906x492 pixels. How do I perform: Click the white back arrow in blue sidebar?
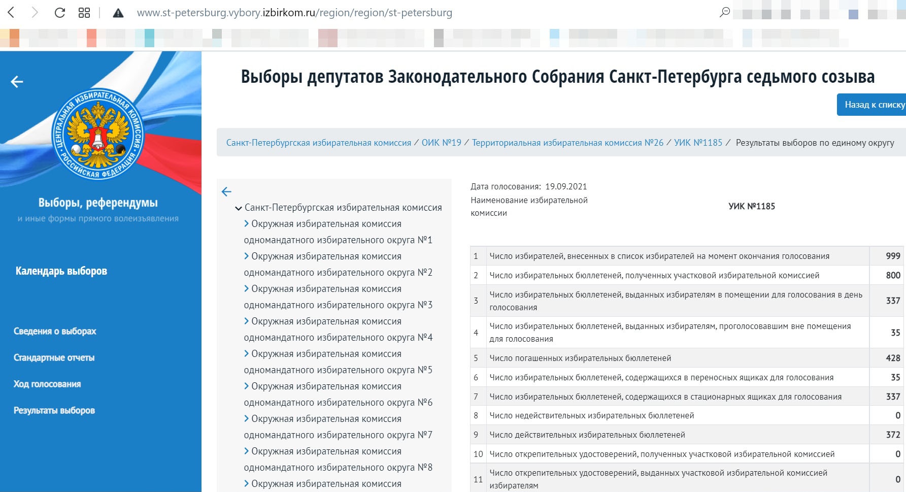pos(17,81)
